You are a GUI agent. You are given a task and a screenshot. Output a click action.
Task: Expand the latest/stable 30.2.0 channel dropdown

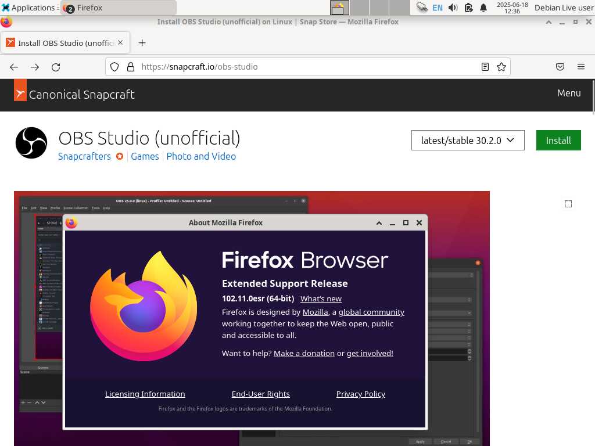tap(468, 141)
